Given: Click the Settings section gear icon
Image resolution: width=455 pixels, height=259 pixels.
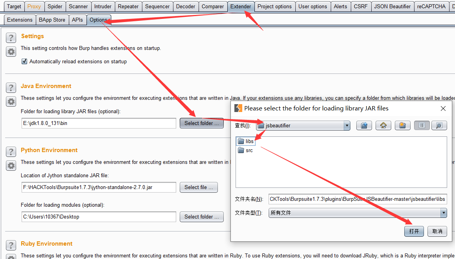Looking at the screenshot, I should click(x=11, y=51).
